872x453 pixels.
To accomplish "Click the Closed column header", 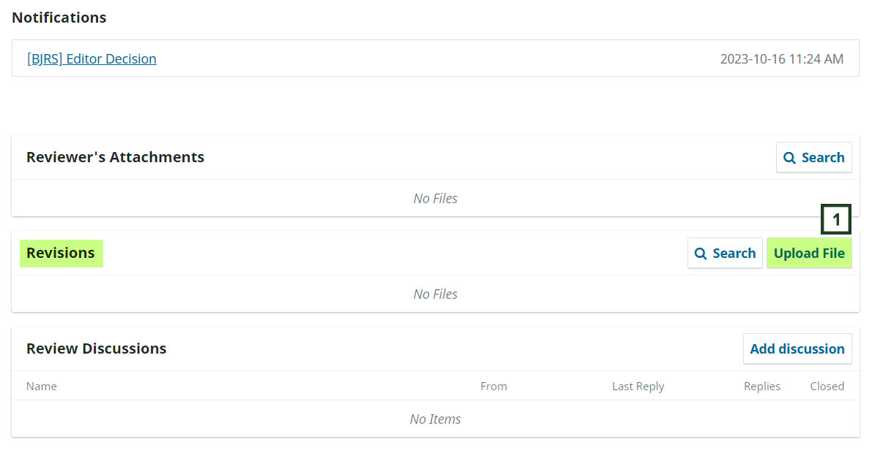I will pos(827,387).
